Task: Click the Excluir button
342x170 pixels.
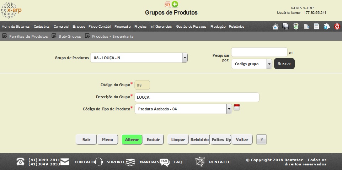Action: [x=153, y=139]
